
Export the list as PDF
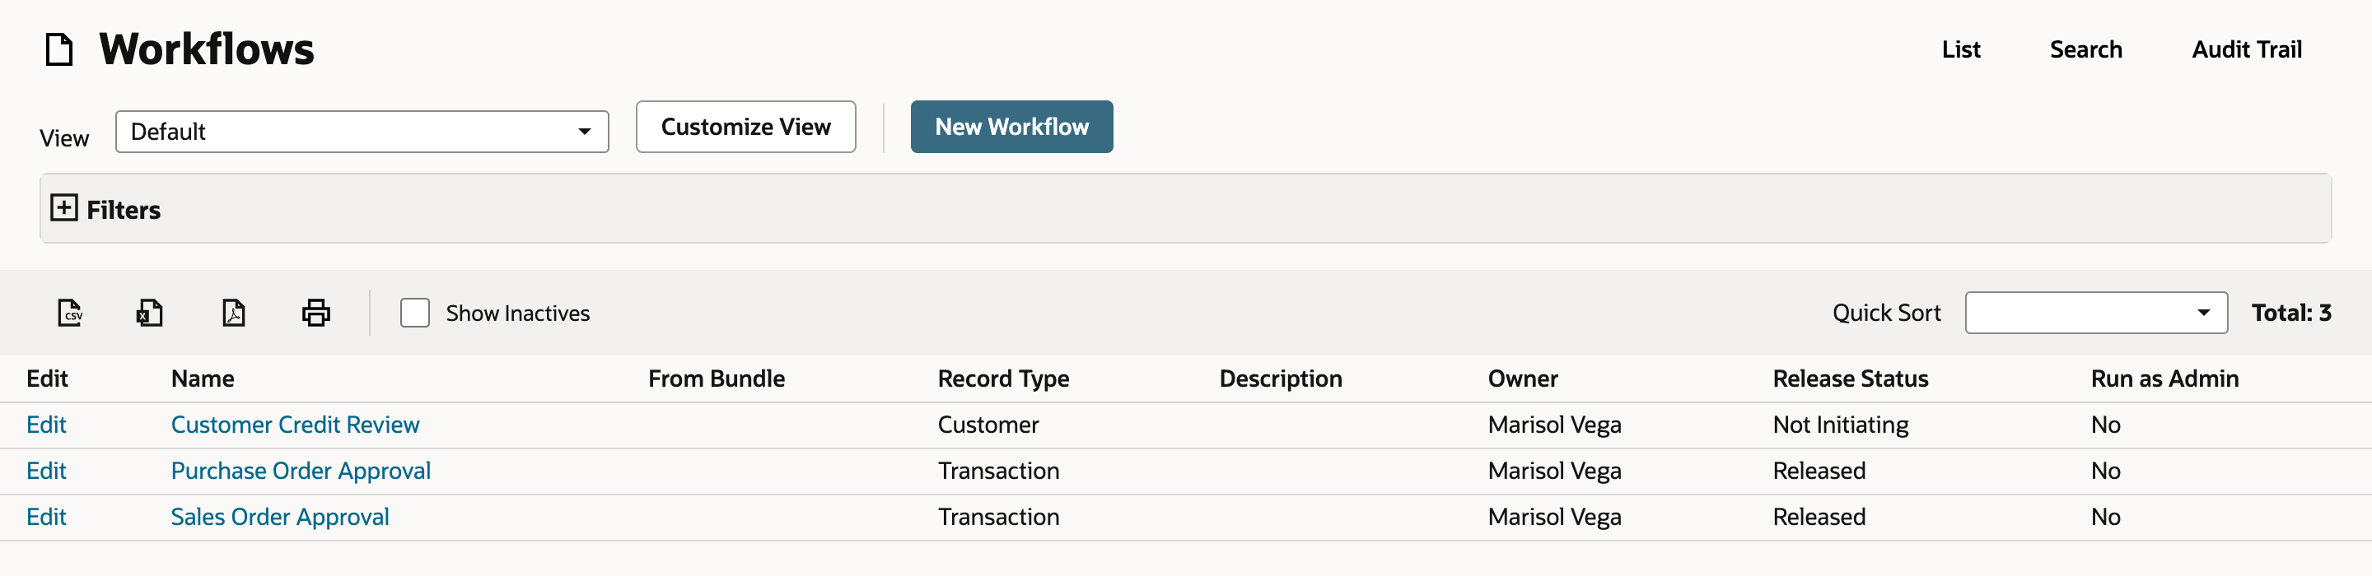point(234,313)
